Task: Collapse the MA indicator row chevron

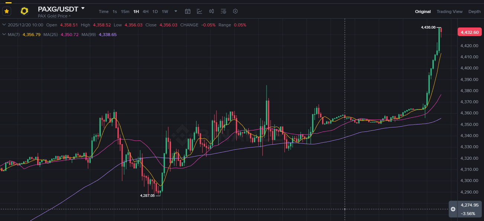Action: [4, 35]
